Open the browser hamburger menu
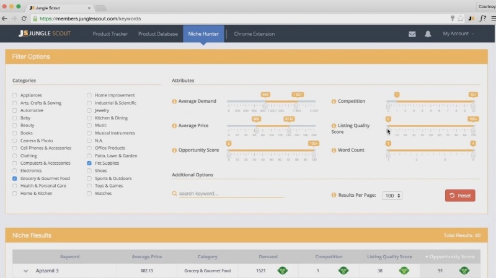The width and height of the screenshot is (496, 278). (x=493, y=19)
